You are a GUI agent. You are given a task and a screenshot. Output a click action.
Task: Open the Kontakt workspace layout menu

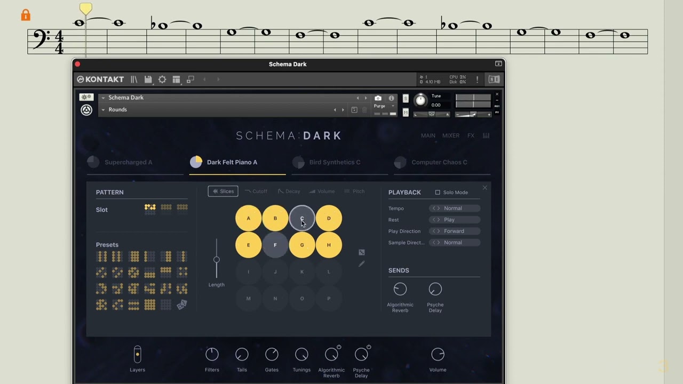(x=176, y=79)
